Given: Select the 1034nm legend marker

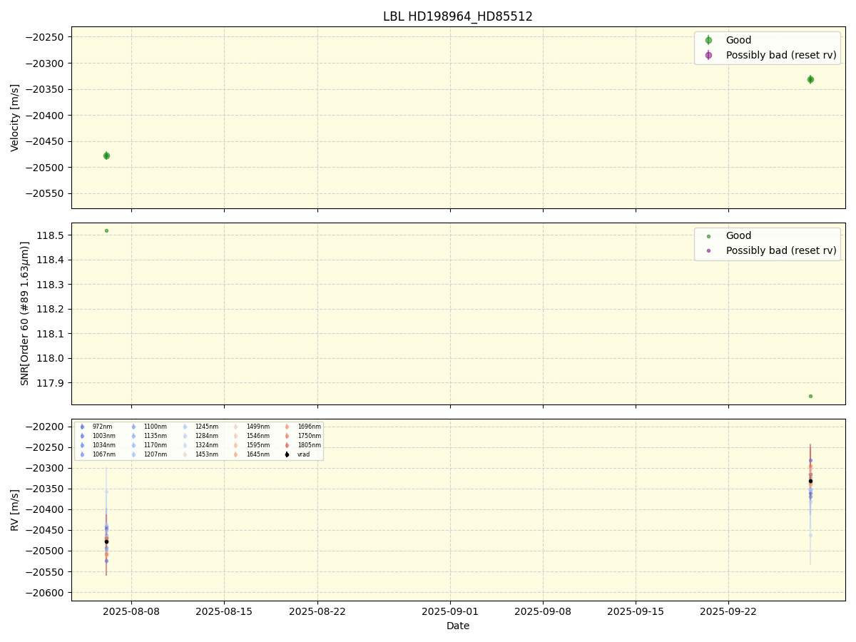Looking at the screenshot, I should click(x=82, y=445).
